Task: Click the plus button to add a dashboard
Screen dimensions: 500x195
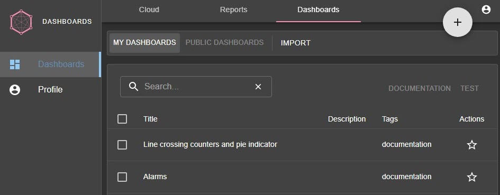Action: pos(458,22)
